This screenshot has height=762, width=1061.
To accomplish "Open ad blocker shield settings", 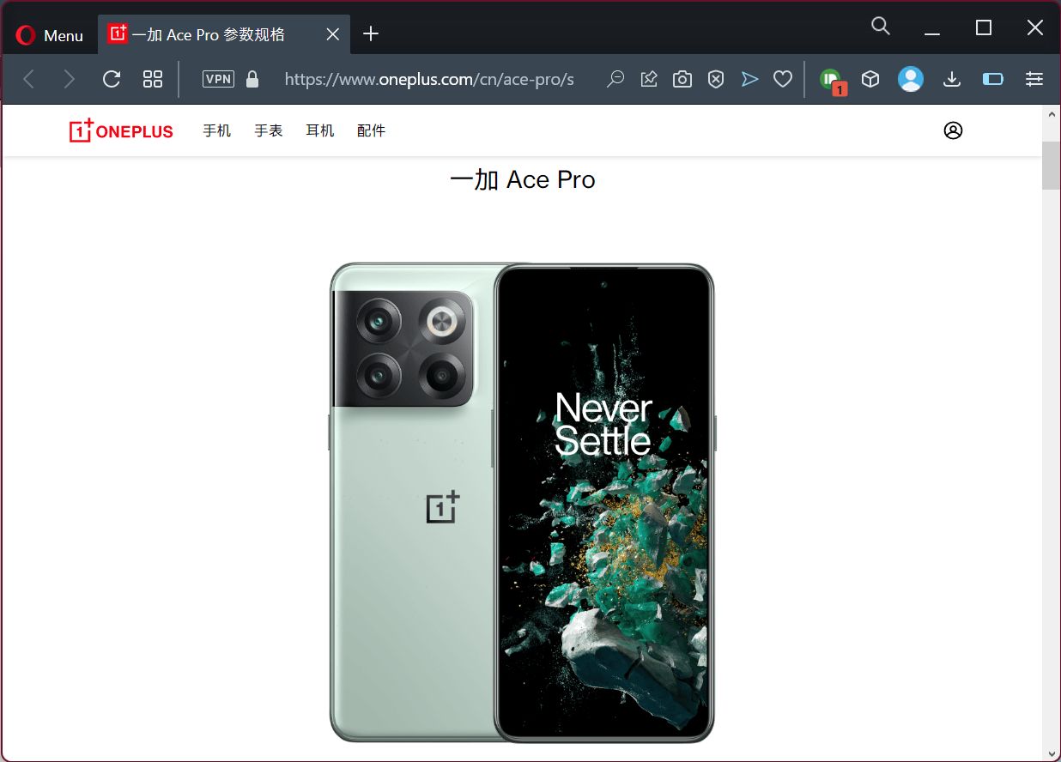I will point(716,79).
